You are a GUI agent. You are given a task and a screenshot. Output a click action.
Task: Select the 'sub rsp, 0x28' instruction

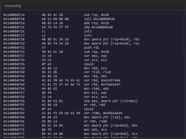tap(96, 15)
